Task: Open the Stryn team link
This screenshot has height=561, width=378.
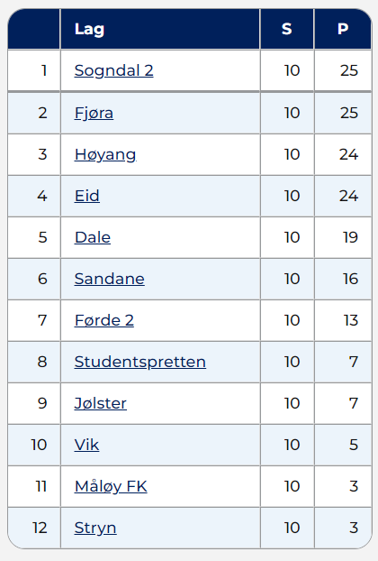Action: pyautogui.click(x=95, y=529)
